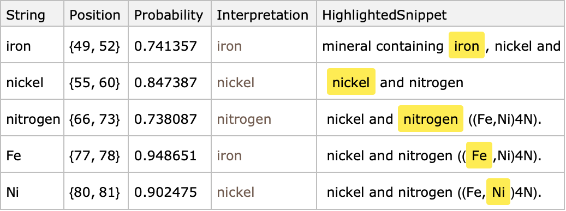Click the String column header
Image resolution: width=566 pixels, height=211 pixels.
coord(26,15)
